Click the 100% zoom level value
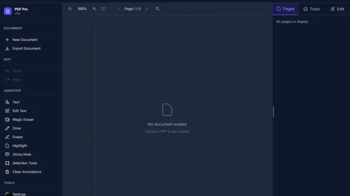 pos(82,9)
